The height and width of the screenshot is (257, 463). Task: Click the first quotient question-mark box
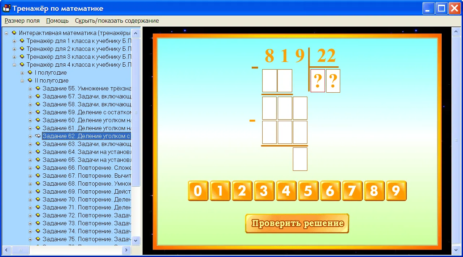(318, 81)
